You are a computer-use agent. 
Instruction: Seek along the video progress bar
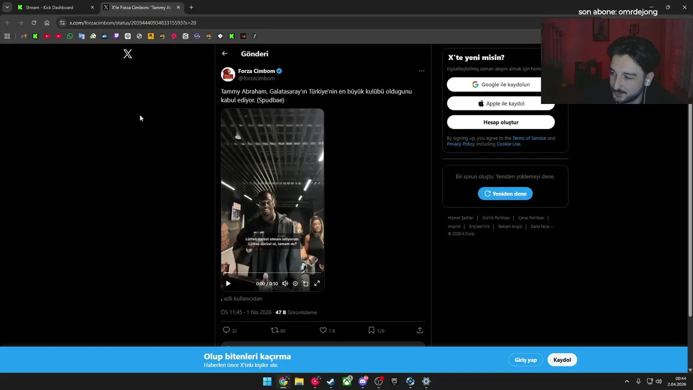click(x=272, y=274)
